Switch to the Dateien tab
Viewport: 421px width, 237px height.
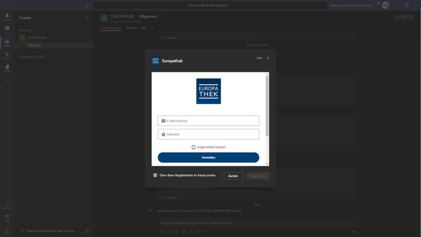[131, 28]
